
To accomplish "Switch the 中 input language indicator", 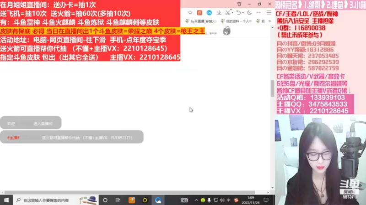I will [x=228, y=200].
